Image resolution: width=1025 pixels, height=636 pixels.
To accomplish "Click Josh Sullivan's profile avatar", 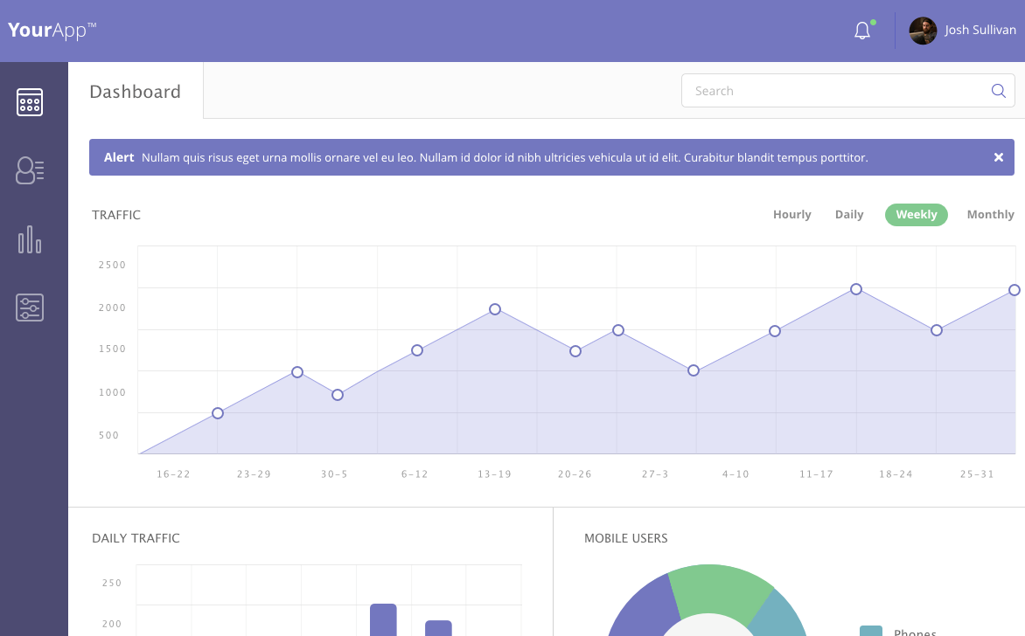I will tap(923, 31).
